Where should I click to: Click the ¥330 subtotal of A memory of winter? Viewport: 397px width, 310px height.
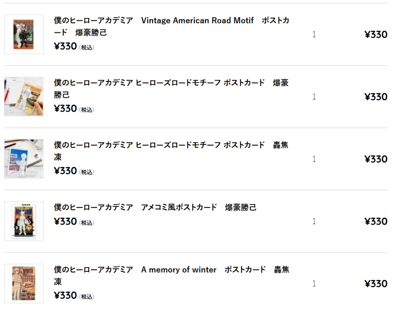click(x=376, y=284)
